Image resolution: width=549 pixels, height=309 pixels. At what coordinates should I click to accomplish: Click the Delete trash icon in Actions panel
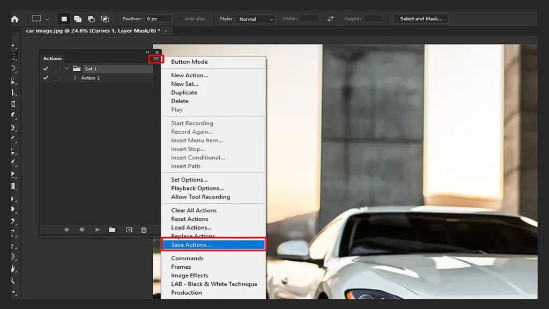tap(144, 230)
